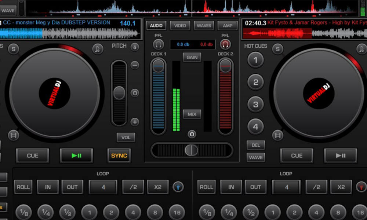Halve the loop with the /2 button
Viewport: 367px width, 220px height.
click(x=133, y=187)
